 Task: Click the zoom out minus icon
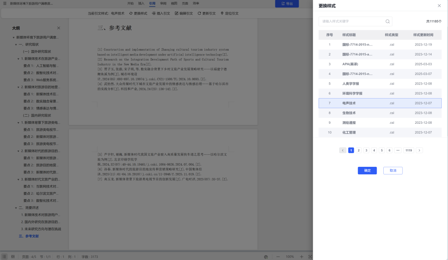(278, 257)
